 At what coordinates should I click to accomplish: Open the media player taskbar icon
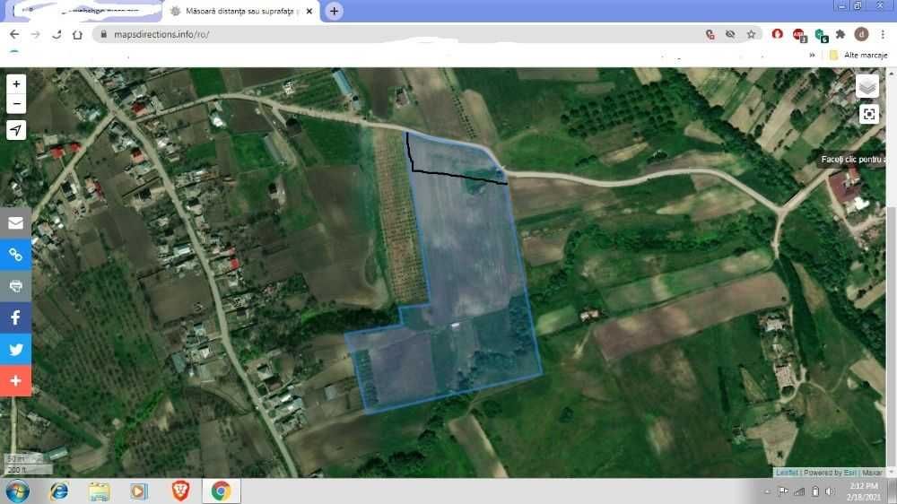(x=139, y=491)
